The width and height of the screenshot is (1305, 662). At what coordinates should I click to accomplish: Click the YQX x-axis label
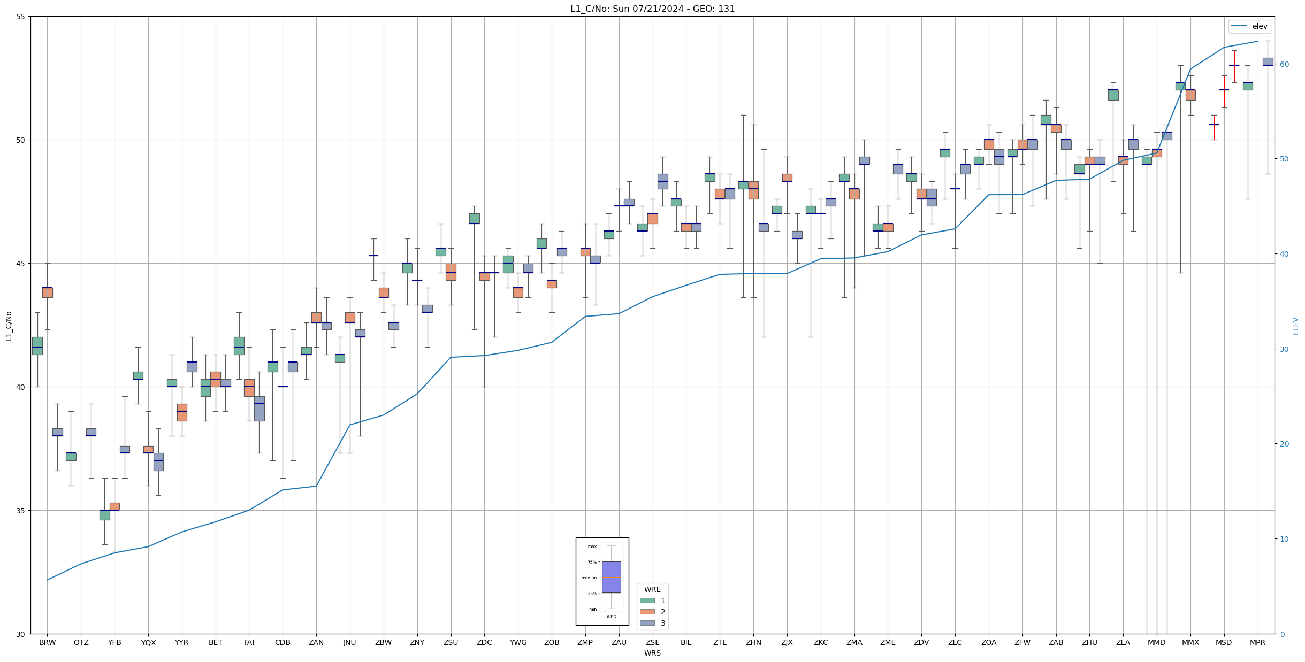(x=148, y=642)
